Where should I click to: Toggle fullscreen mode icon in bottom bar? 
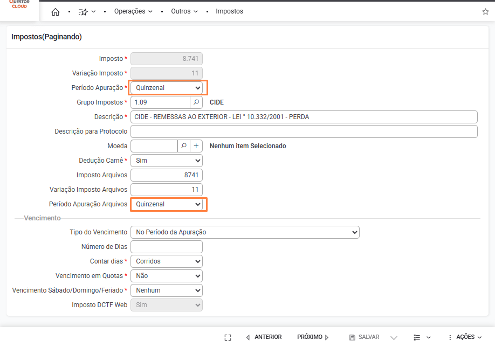coord(228,337)
